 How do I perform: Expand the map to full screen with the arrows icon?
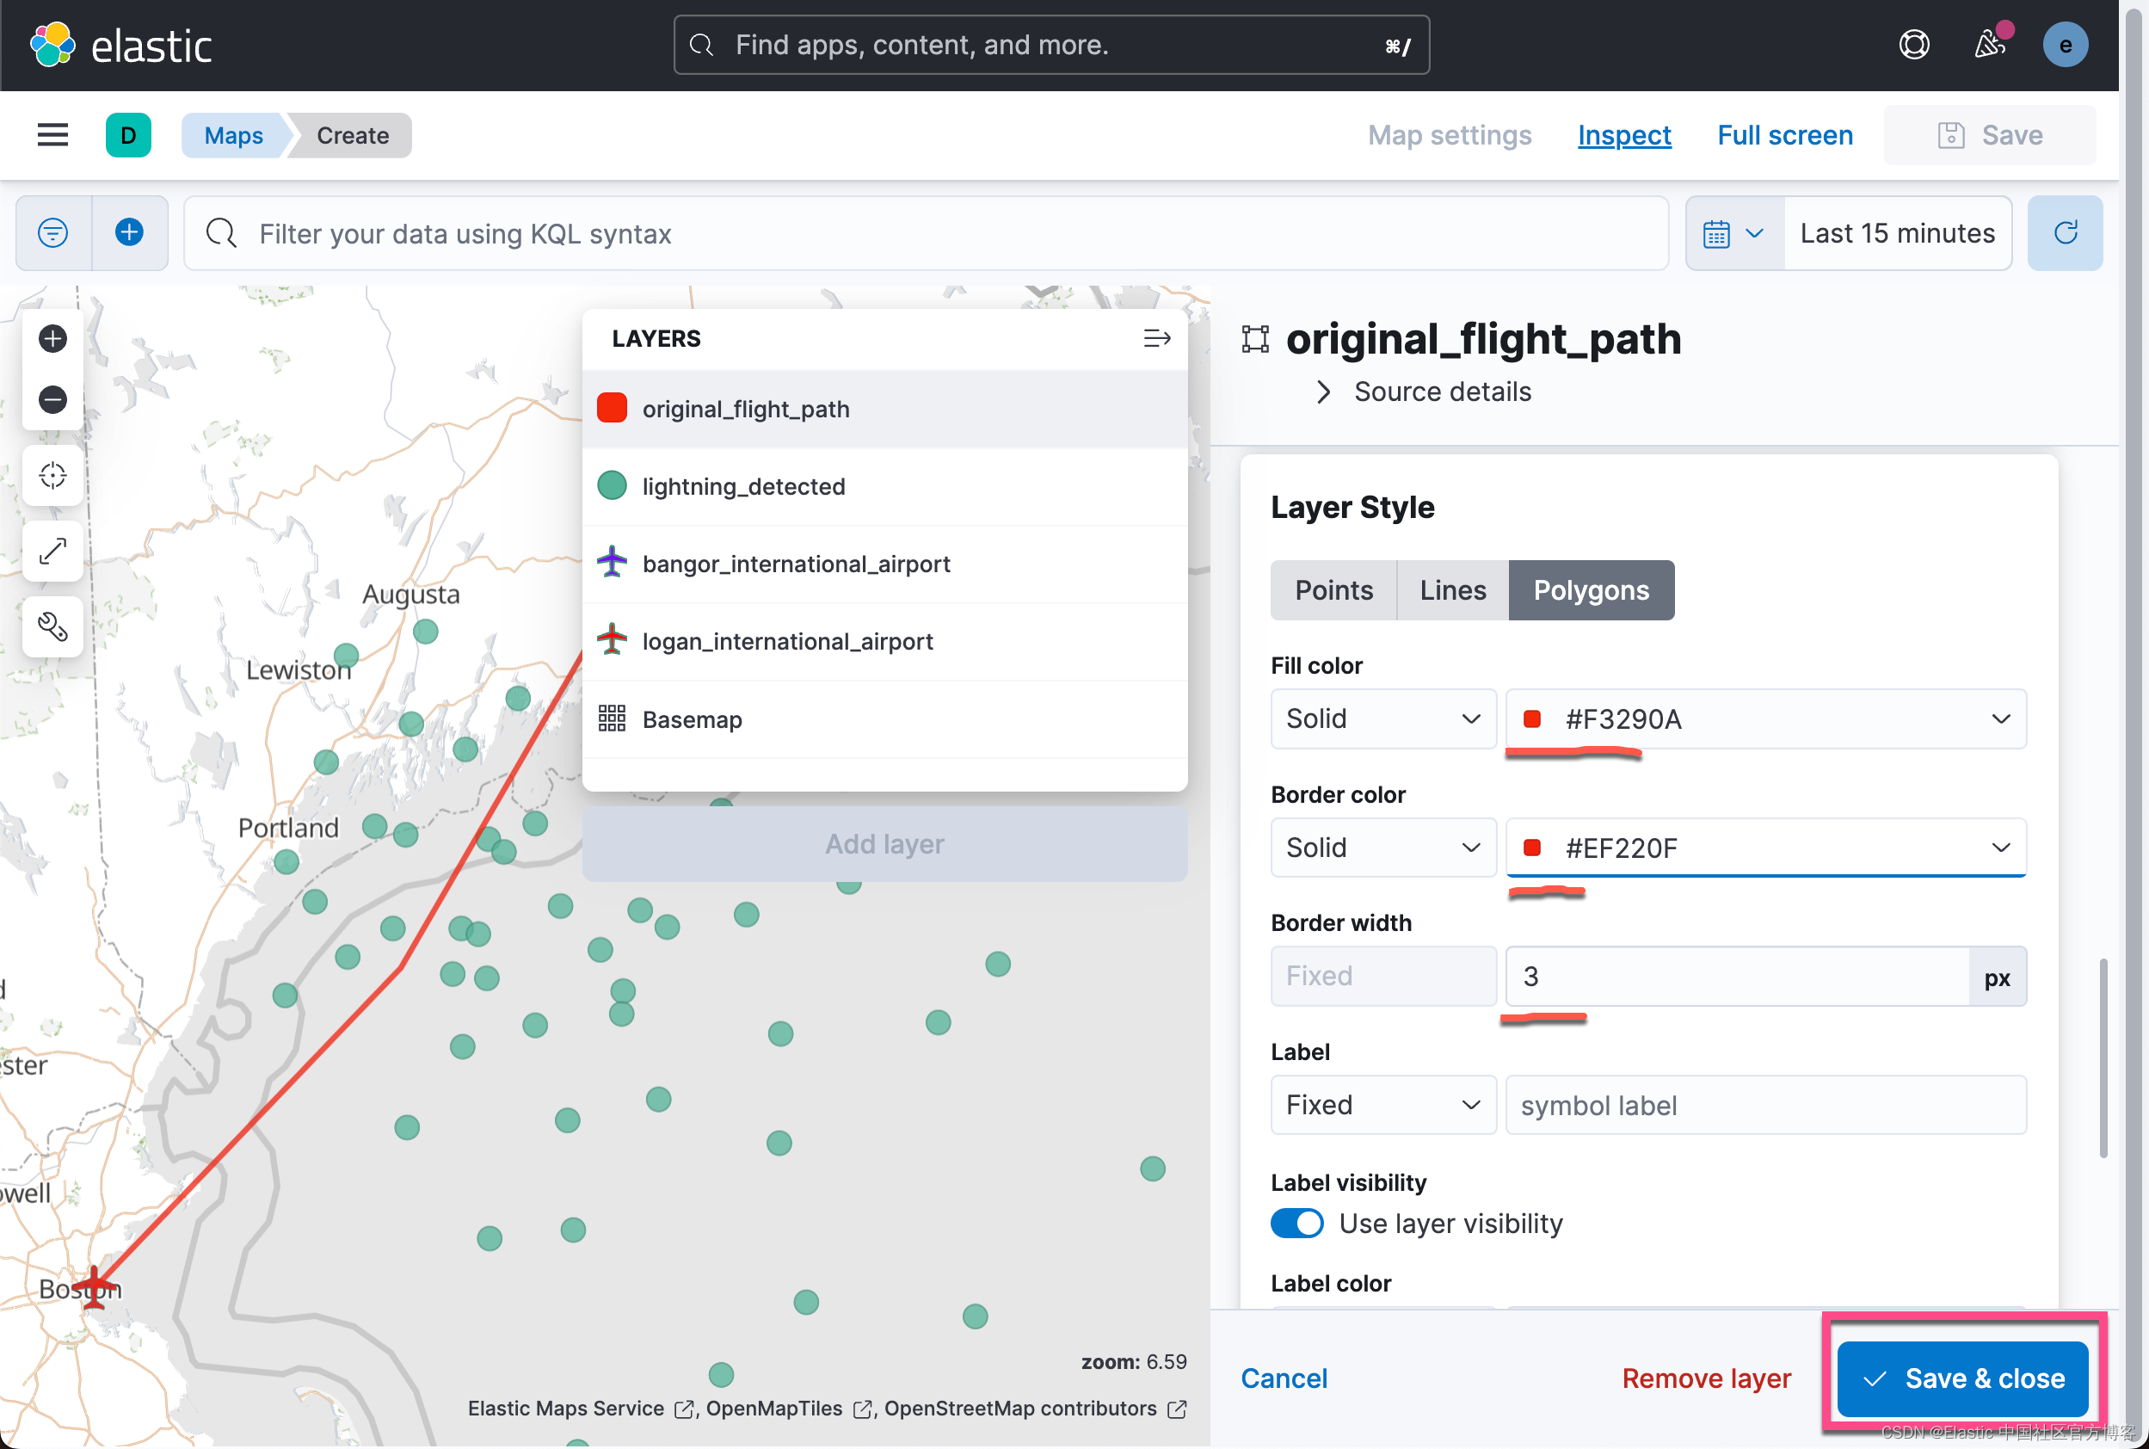pyautogui.click(x=52, y=551)
